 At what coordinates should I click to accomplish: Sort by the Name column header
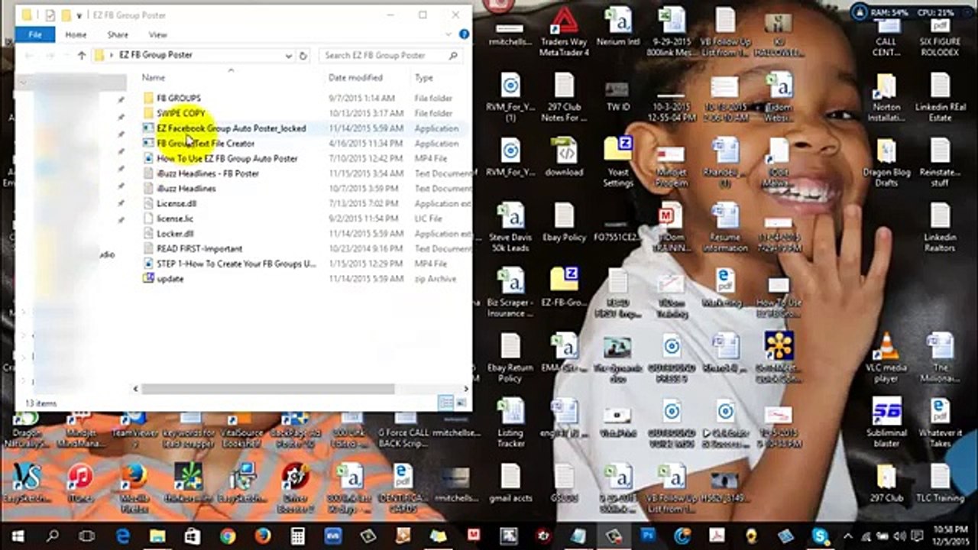pos(154,77)
